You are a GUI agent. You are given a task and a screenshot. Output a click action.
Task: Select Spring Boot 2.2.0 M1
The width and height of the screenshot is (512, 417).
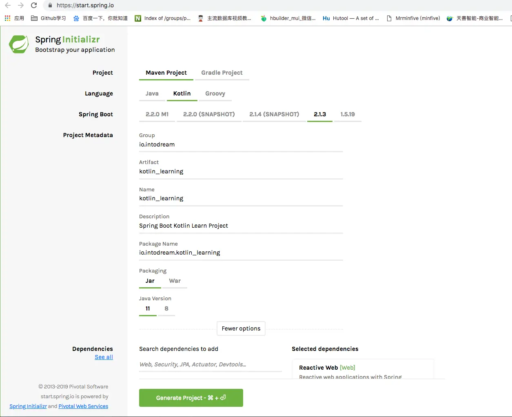click(157, 114)
